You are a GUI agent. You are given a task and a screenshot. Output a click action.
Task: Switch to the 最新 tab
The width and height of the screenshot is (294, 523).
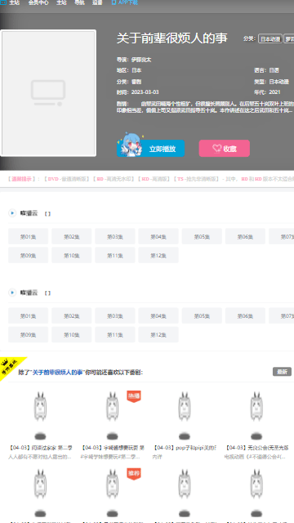click(x=282, y=372)
